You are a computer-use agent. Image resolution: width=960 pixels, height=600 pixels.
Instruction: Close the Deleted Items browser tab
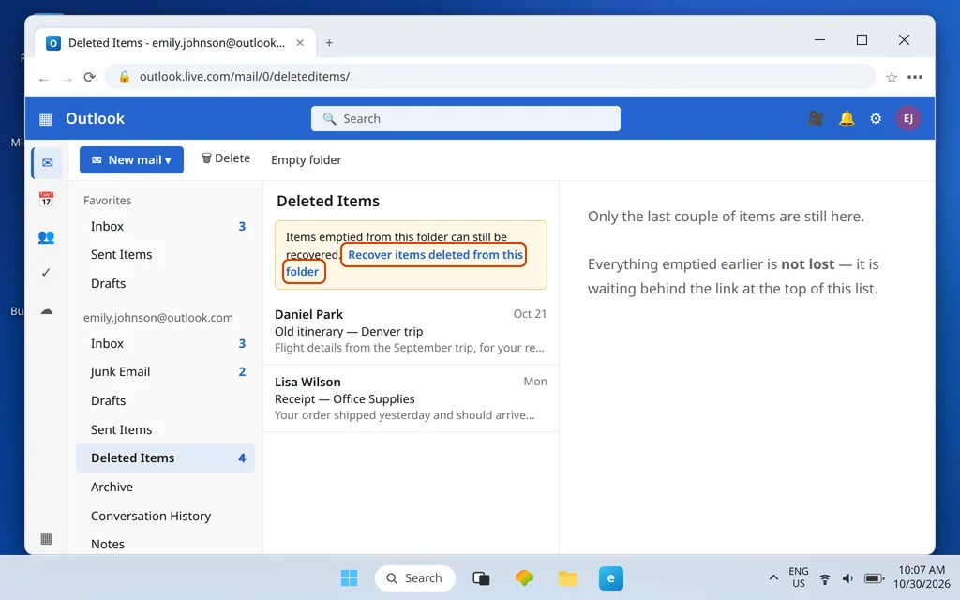tap(300, 43)
